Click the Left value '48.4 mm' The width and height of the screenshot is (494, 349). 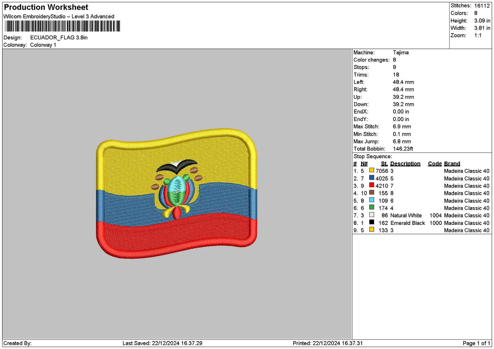click(x=403, y=82)
